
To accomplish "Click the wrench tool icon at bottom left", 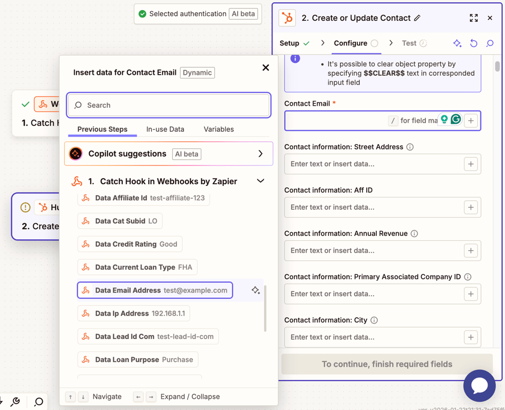I will click(15, 401).
